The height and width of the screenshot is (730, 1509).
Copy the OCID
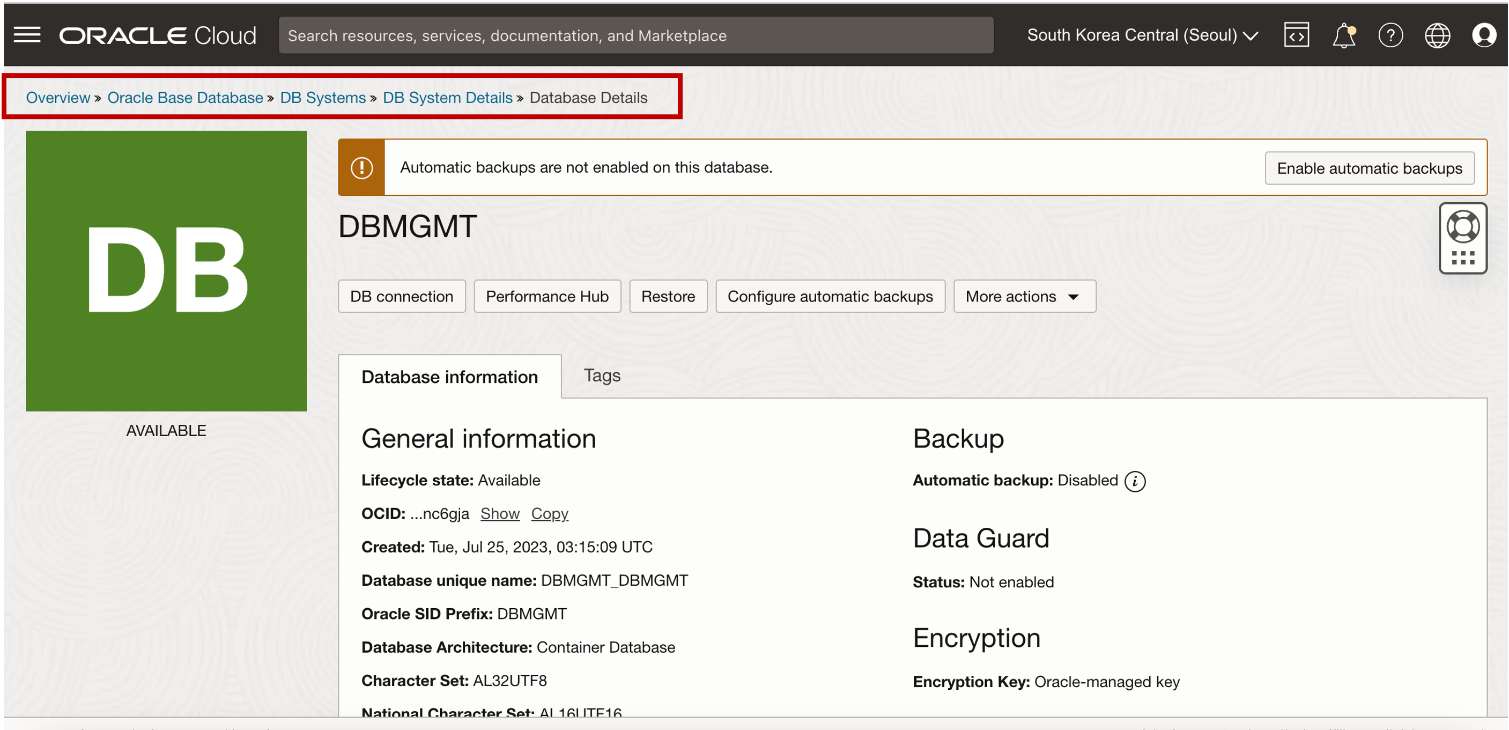coord(550,514)
